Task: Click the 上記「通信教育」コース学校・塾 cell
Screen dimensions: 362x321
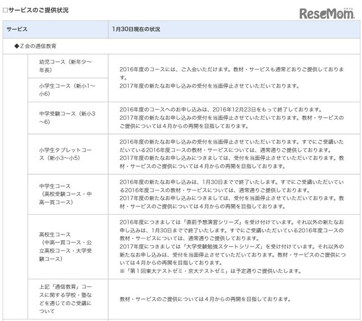Action: coord(68,299)
